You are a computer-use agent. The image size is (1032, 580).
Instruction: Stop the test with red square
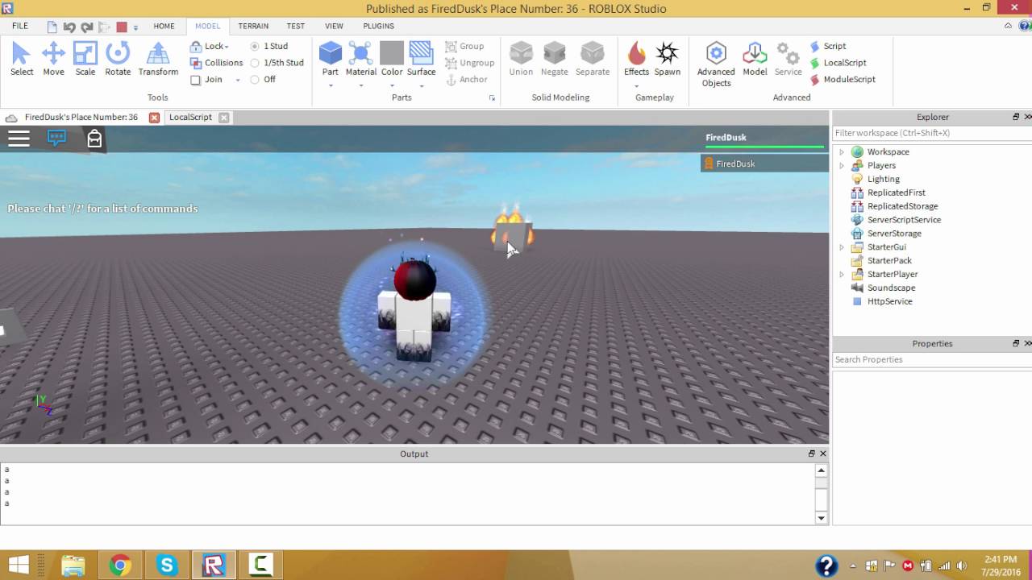pos(122,27)
